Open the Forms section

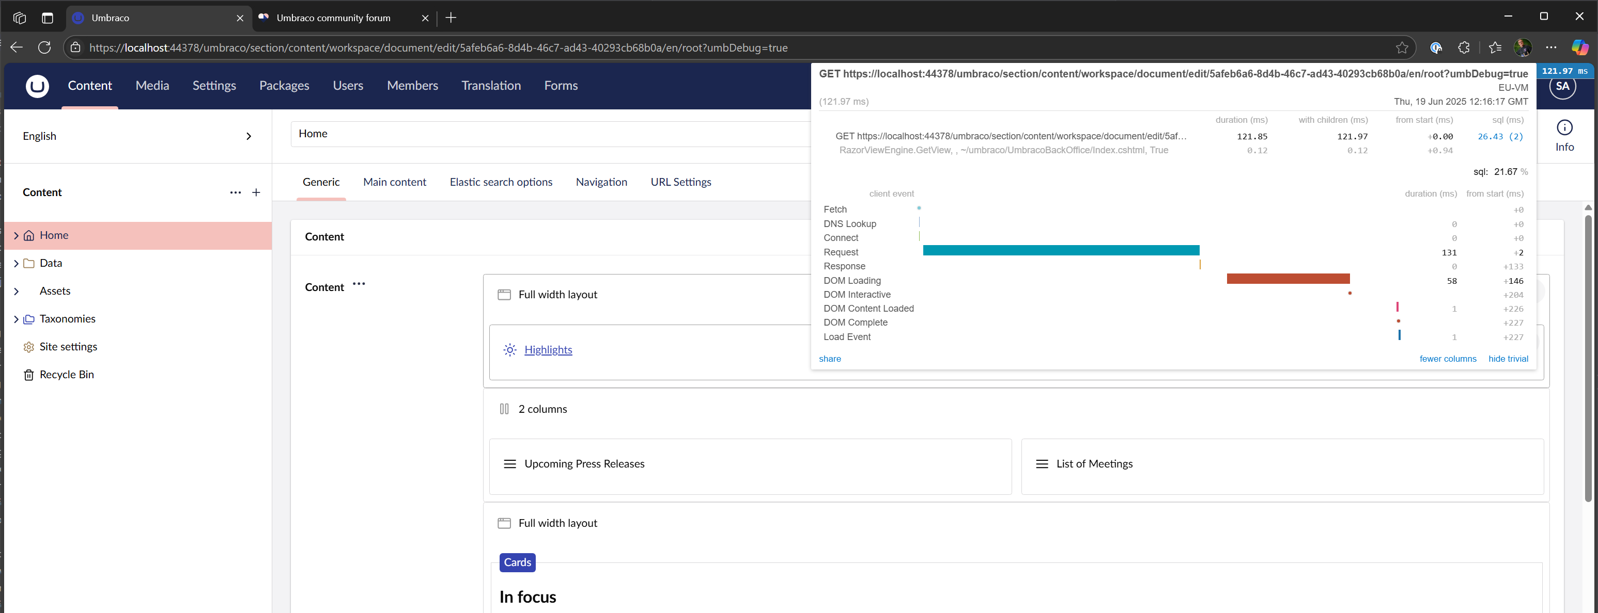561,86
